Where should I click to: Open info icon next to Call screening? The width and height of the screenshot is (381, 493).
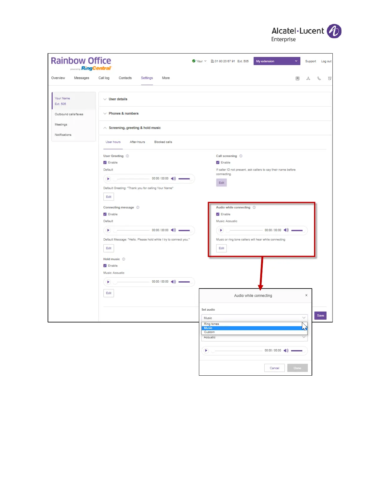pos(241,156)
